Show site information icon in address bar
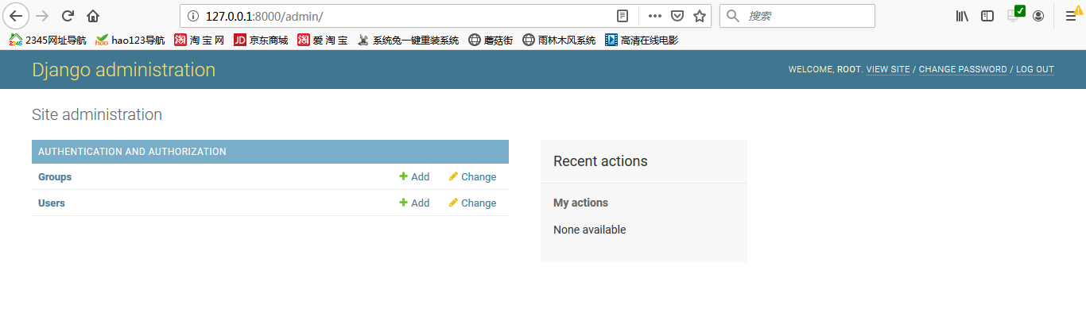 click(192, 16)
